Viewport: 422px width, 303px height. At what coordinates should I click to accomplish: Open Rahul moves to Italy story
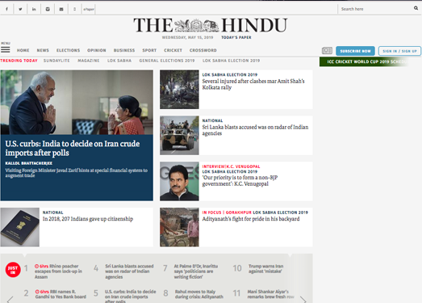click(198, 294)
